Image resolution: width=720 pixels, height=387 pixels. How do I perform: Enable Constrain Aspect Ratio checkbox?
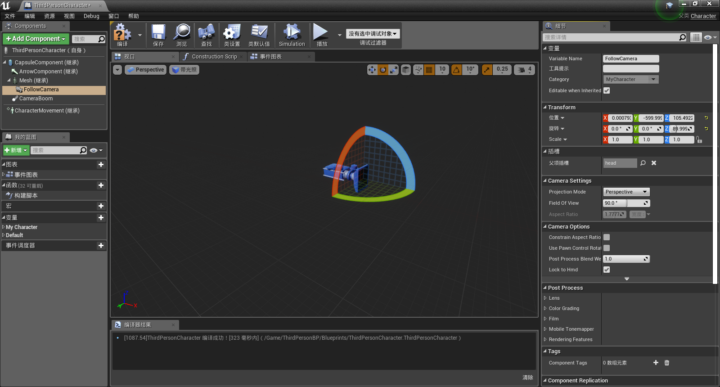tap(607, 237)
